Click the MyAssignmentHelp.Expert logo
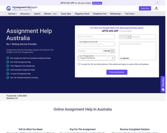Screen dimensions: 167x133 [22, 8]
